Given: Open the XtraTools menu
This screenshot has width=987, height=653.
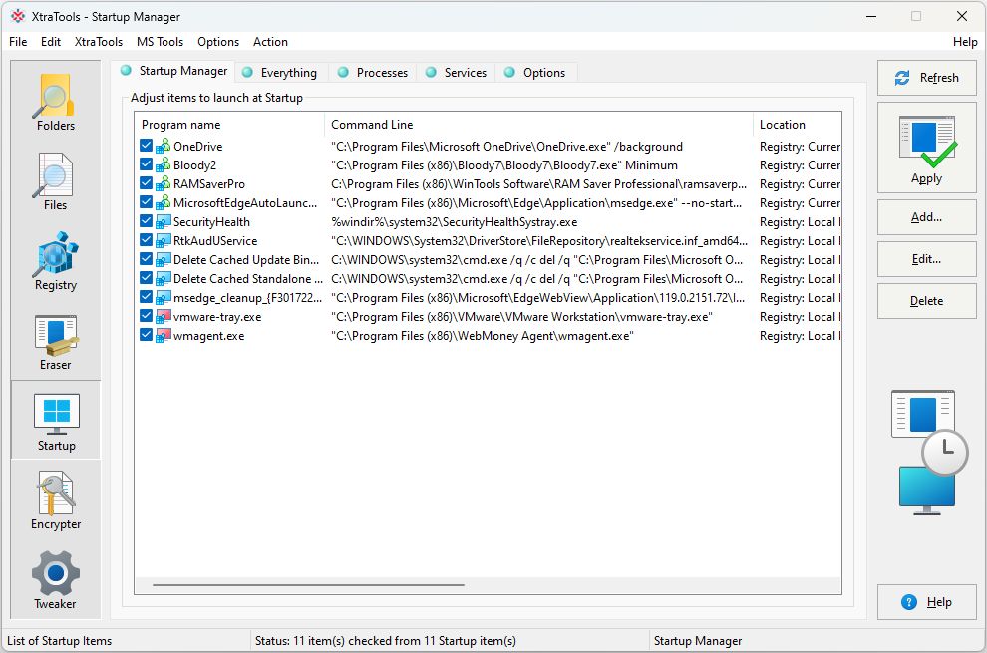Looking at the screenshot, I should point(99,42).
